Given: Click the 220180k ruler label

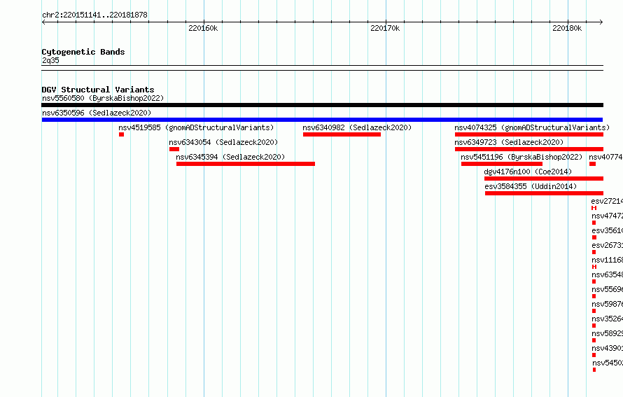Looking at the screenshot, I should (567, 28).
